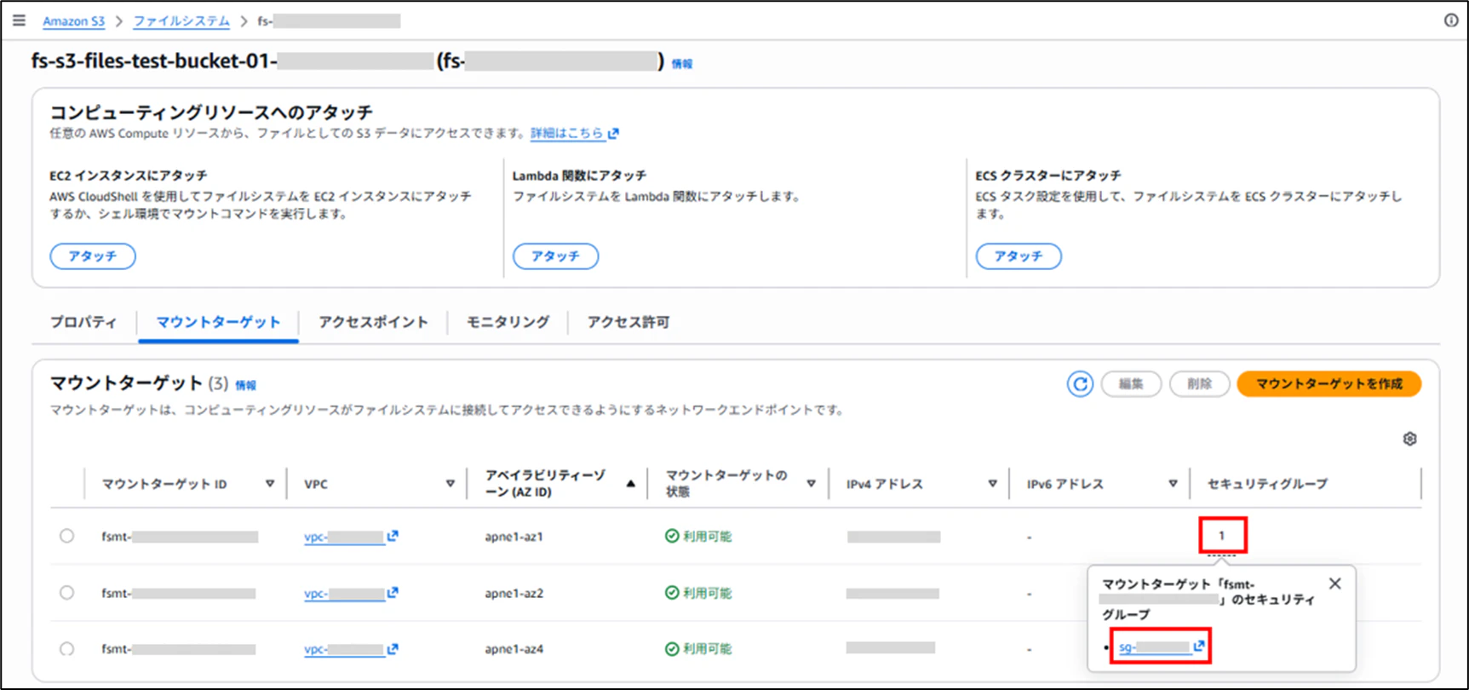Open the sg- security group link in popover
Screen dimensions: 1469x690
[1154, 647]
